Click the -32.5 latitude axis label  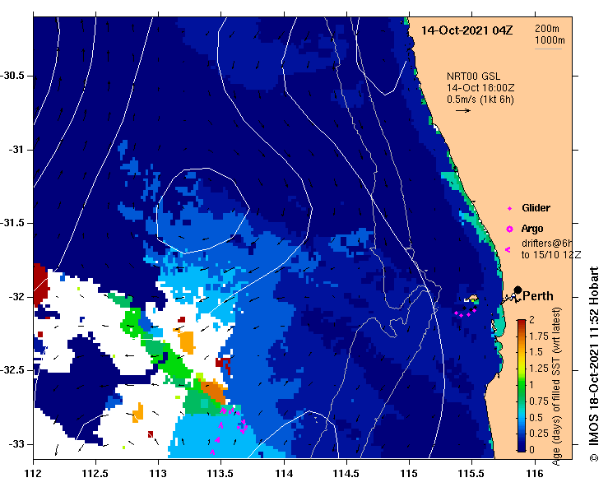pyautogui.click(x=12, y=370)
